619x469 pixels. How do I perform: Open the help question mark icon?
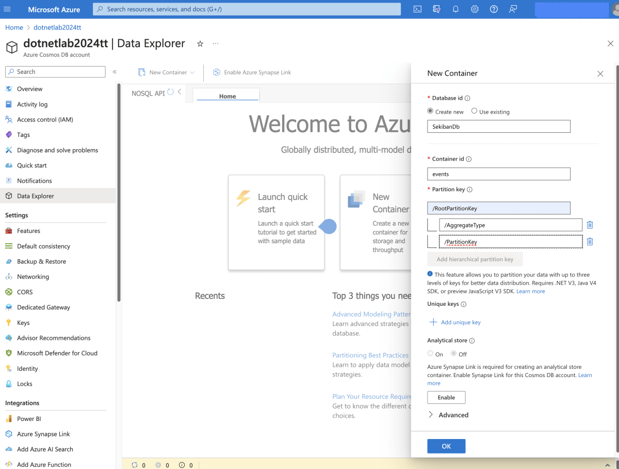(494, 9)
